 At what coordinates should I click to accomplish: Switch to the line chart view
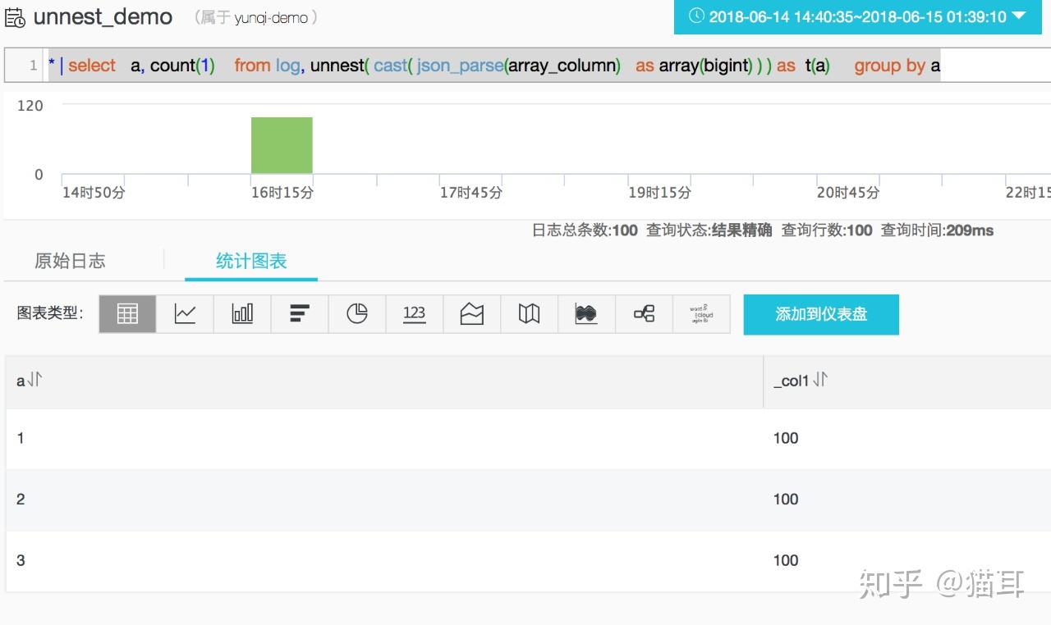pos(184,313)
